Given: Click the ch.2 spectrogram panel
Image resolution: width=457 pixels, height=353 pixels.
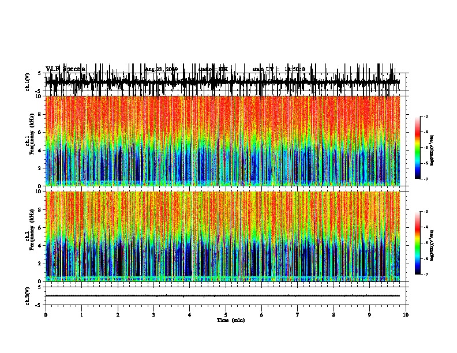Looking at the screenshot, I should pyautogui.click(x=223, y=236).
